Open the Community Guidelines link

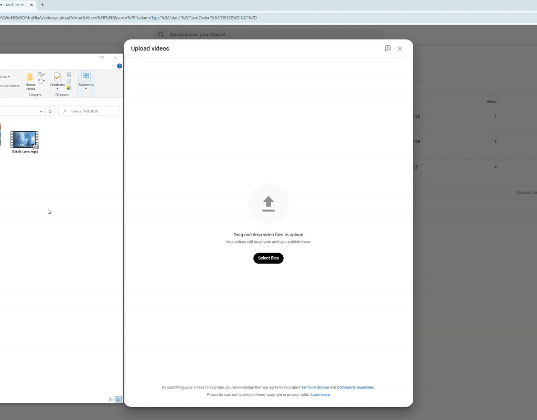(355, 387)
